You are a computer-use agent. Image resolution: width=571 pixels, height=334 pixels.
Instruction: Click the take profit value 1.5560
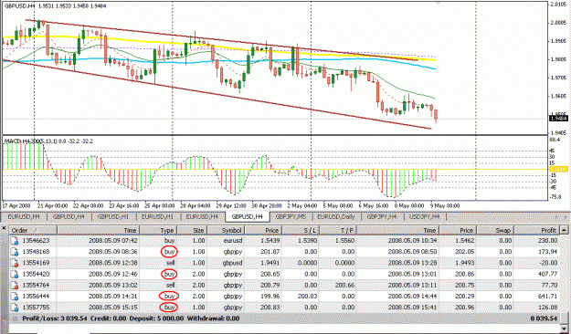click(x=344, y=241)
